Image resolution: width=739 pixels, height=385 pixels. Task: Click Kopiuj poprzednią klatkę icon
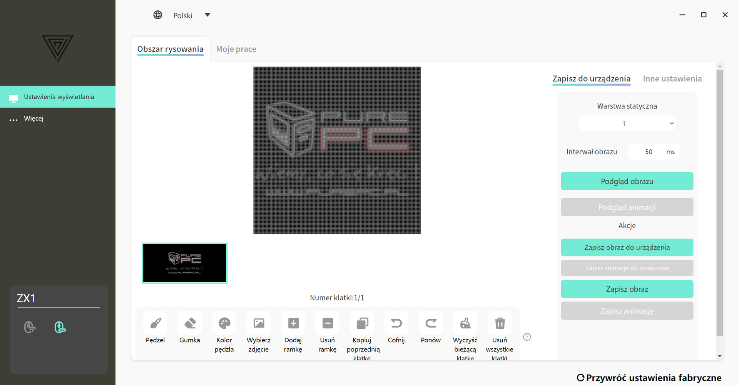362,323
